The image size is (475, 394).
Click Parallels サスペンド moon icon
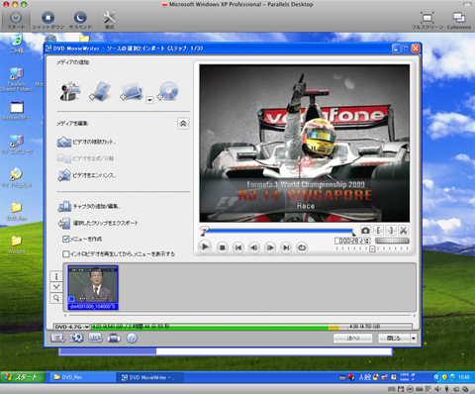tap(80, 20)
